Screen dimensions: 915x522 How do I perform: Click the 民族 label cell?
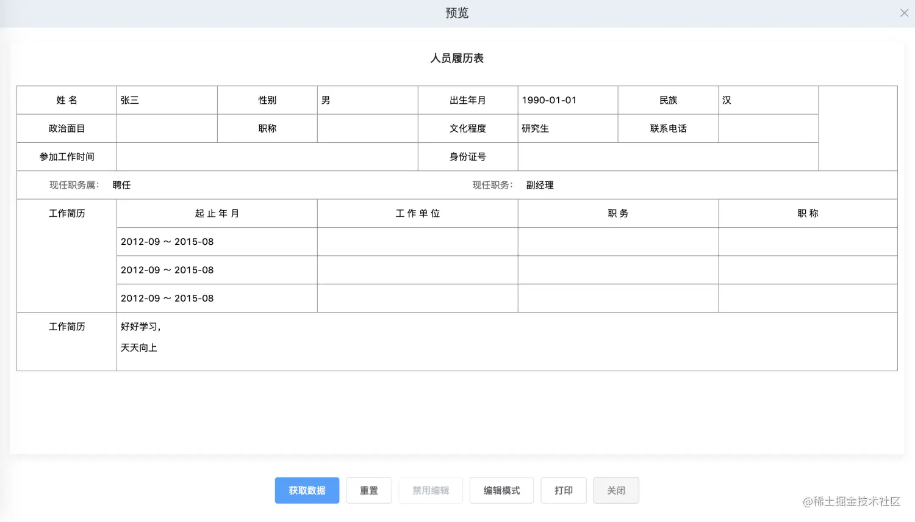coord(668,100)
